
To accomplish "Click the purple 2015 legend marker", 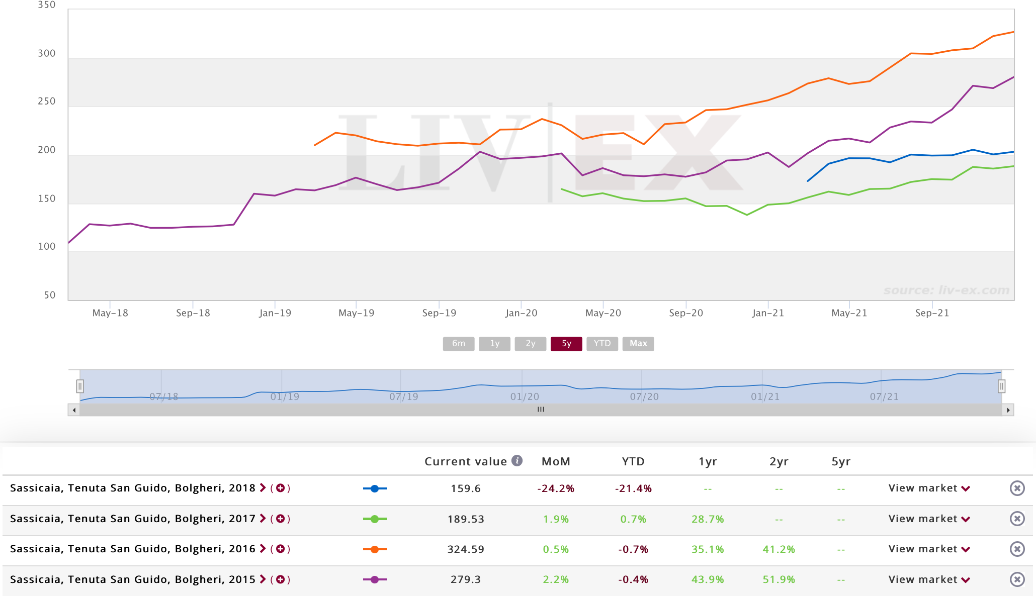I will pyautogui.click(x=375, y=580).
